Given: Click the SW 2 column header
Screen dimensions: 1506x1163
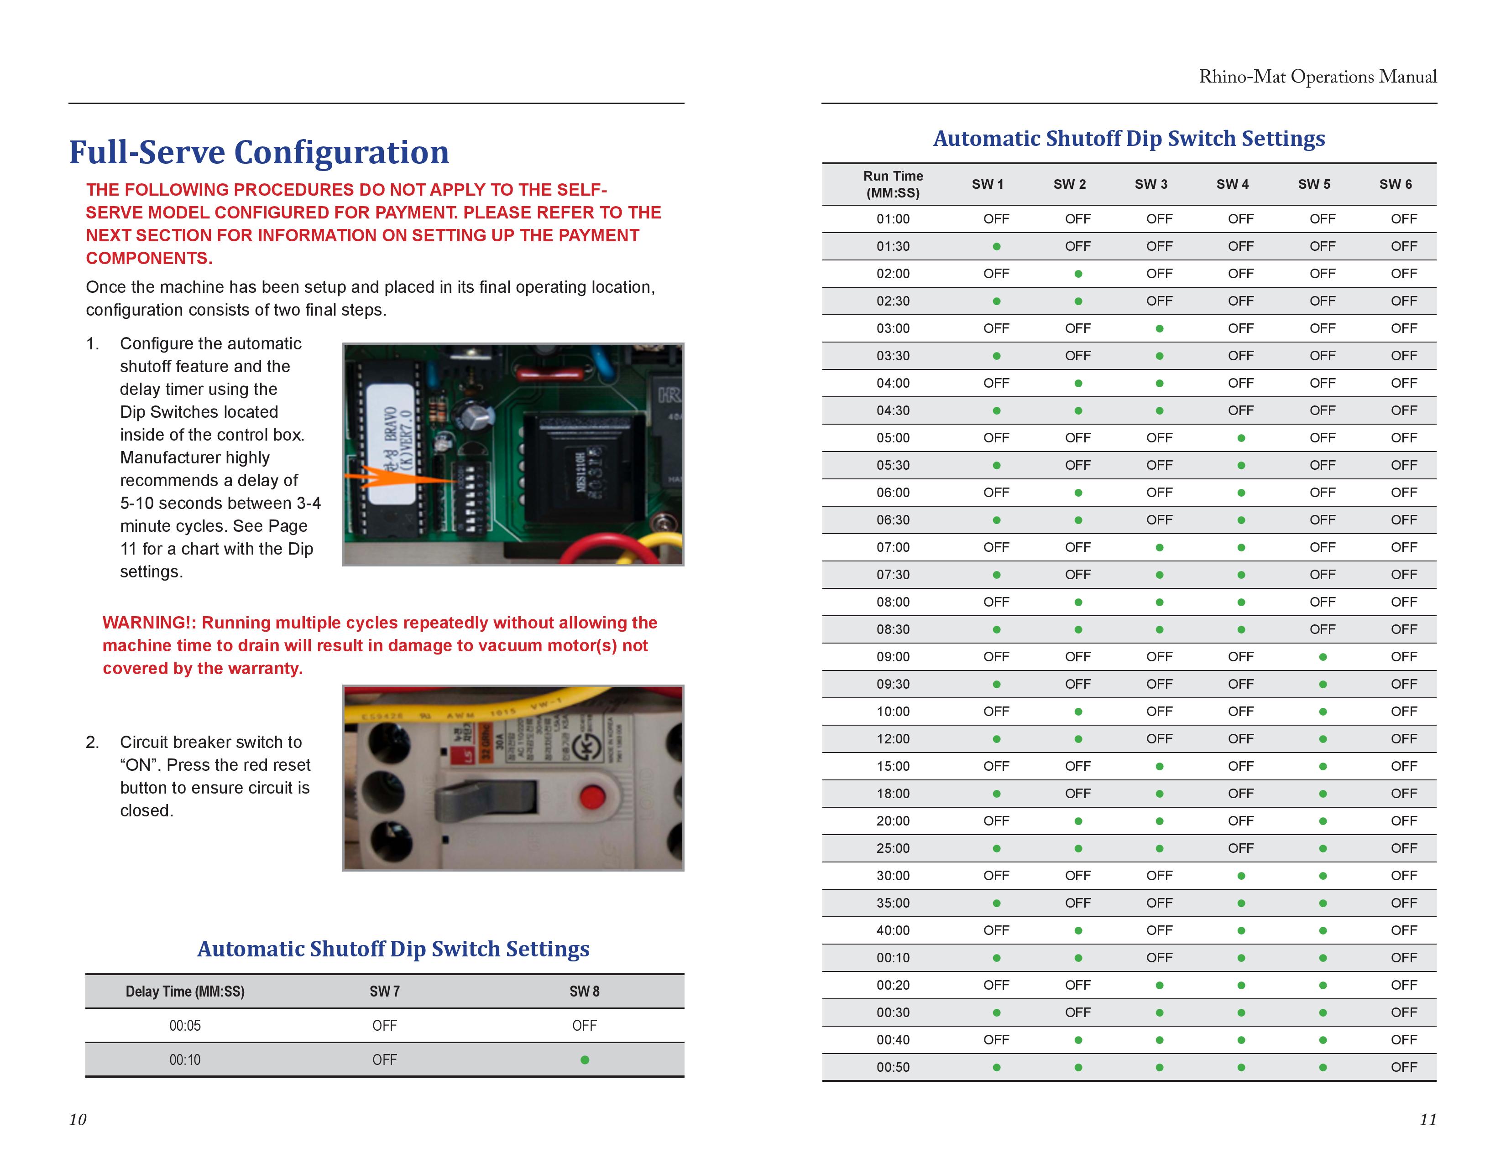Looking at the screenshot, I should 1070,185.
